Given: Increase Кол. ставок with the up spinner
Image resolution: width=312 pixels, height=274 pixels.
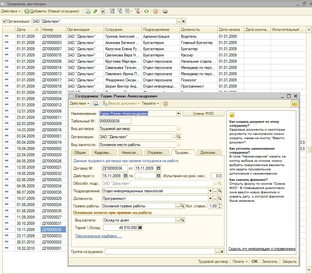Looking at the screenshot, I should click(x=220, y=204).
